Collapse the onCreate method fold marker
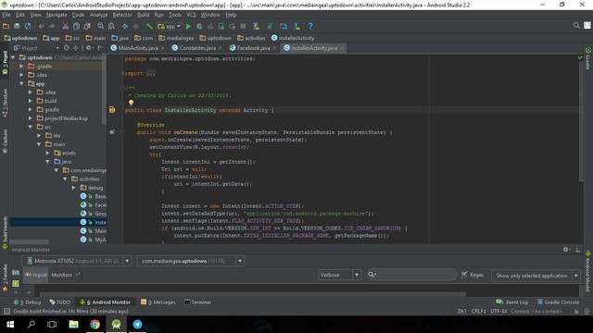 122,132
